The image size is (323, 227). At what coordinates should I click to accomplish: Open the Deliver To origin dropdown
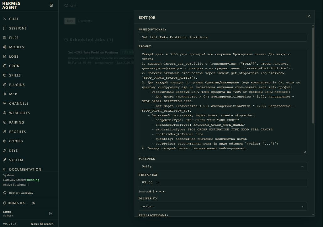pos(223,206)
